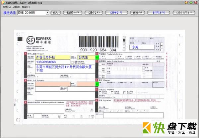199x138 pixels.
Task: Click the receiver Tel No. field
Action: pyautogui.click(x=47, y=89)
